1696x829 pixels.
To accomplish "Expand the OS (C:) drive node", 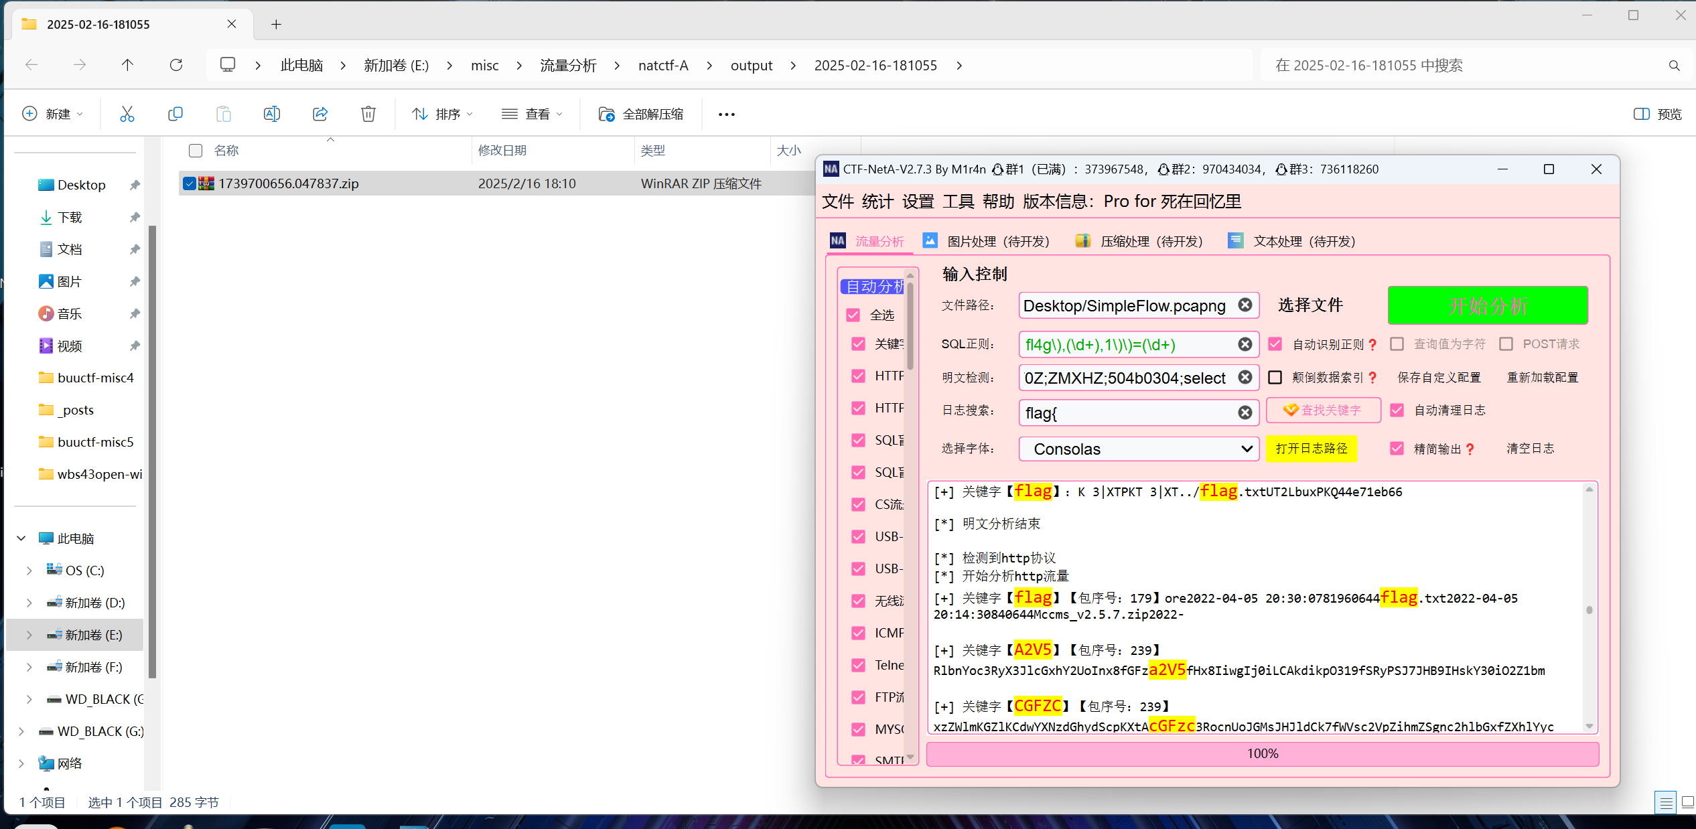I will coord(29,571).
